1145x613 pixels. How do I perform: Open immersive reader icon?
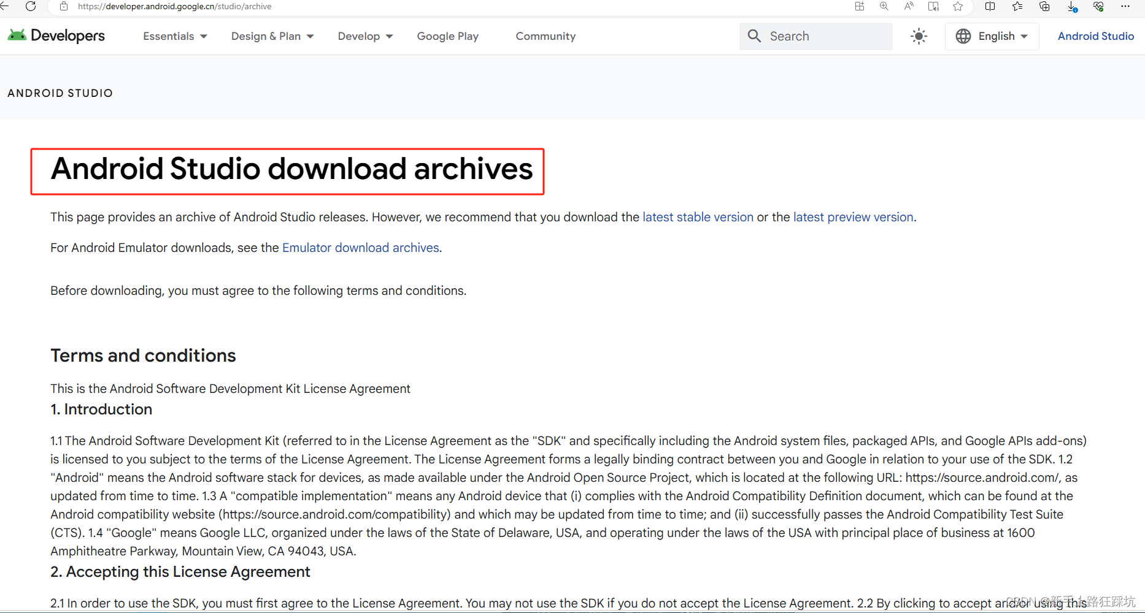pos(933,6)
